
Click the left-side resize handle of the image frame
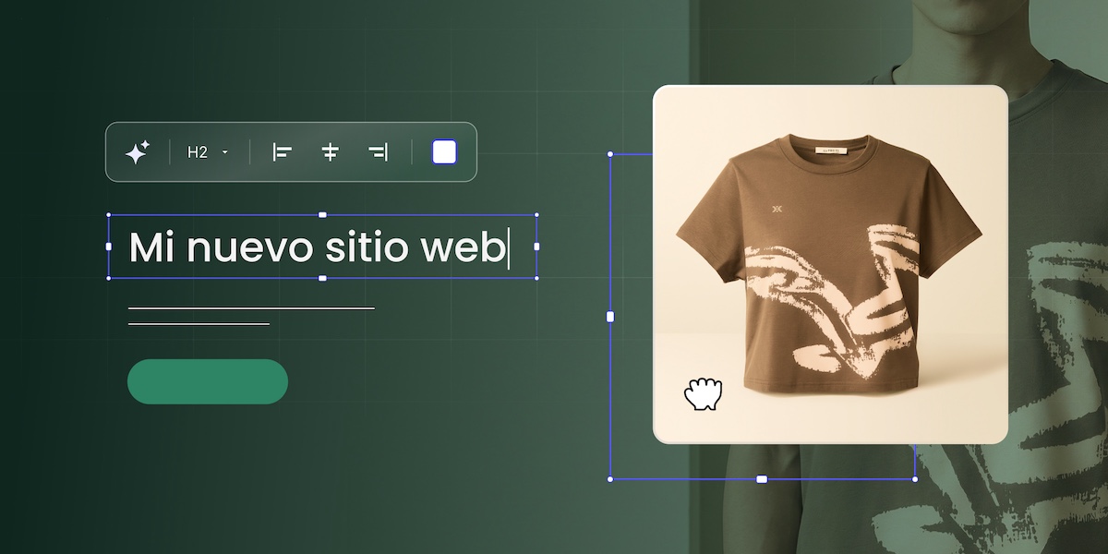608,316
